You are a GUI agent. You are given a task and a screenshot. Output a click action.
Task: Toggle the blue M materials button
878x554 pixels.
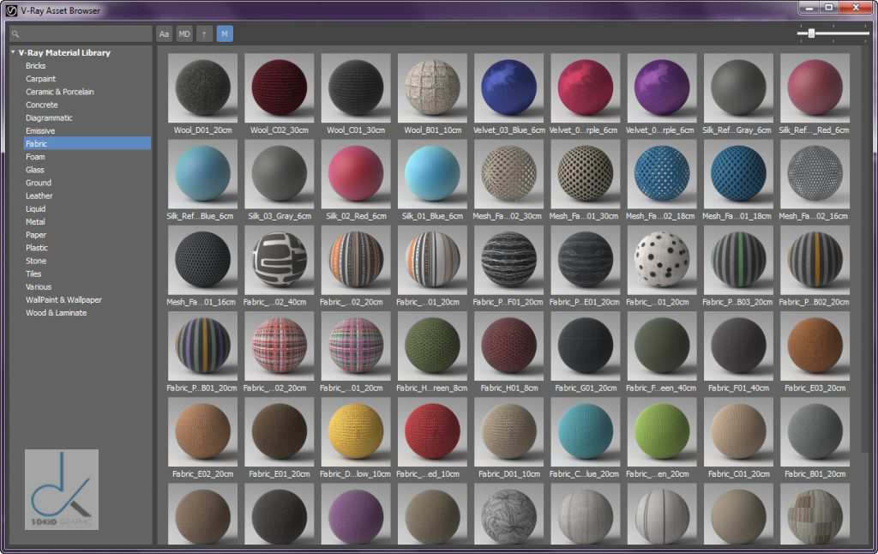[x=225, y=34]
